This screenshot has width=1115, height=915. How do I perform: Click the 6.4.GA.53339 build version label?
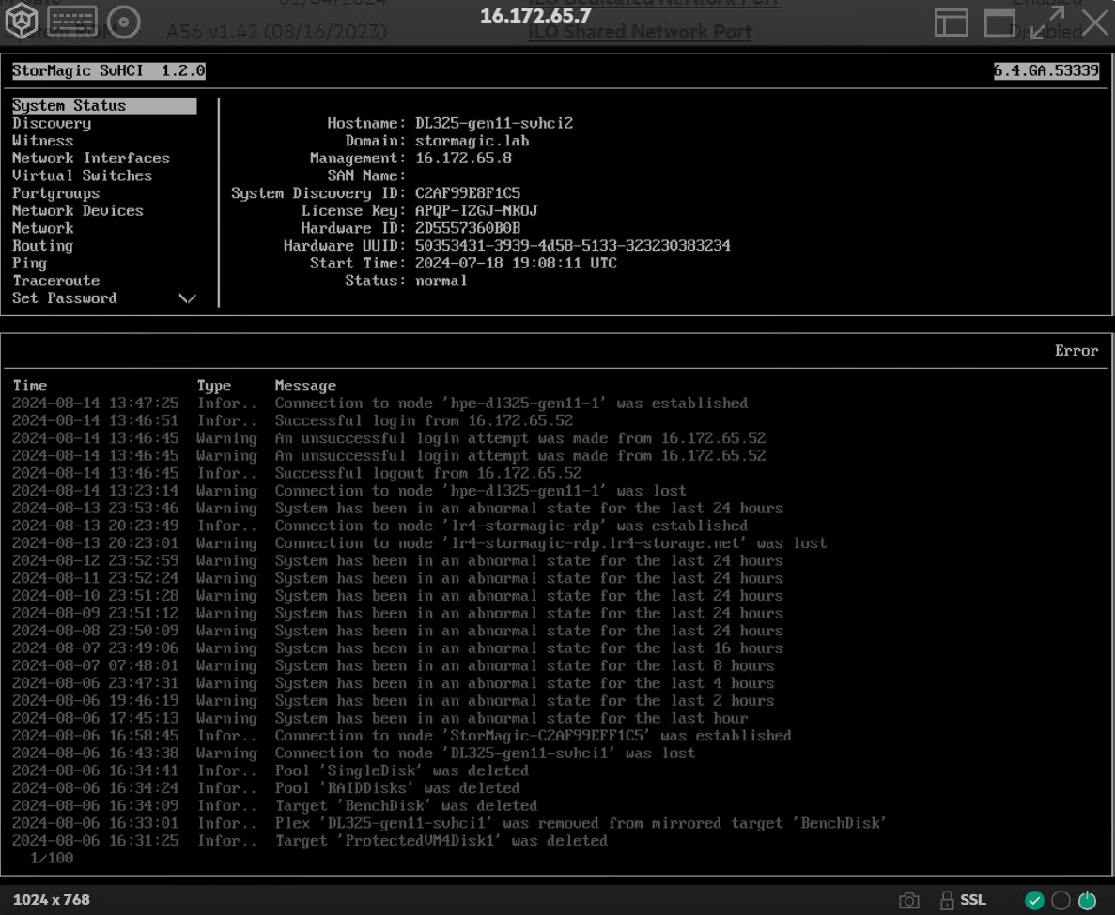1046,70
